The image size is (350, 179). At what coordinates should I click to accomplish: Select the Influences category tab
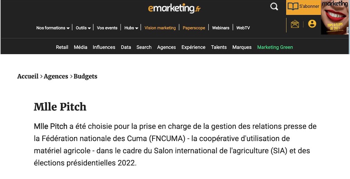[104, 47]
